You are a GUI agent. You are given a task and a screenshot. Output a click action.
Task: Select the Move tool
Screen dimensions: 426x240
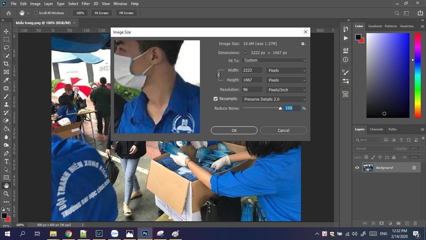[x=6, y=31]
